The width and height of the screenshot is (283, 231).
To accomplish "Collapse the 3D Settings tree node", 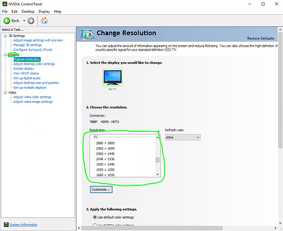I will 6,36.
